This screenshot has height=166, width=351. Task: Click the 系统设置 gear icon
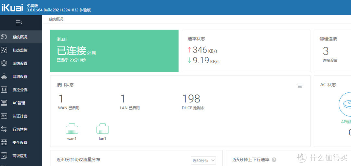click(x=4, y=64)
